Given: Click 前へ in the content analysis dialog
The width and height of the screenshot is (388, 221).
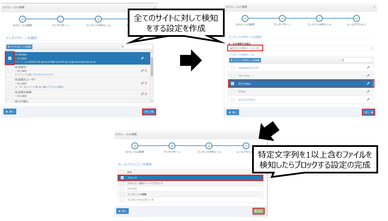Looking at the screenshot, I should tap(233, 112).
